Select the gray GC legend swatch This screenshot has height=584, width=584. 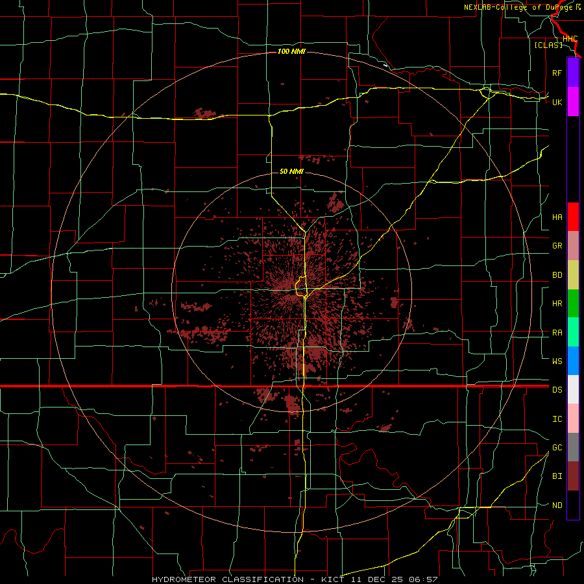(x=573, y=447)
